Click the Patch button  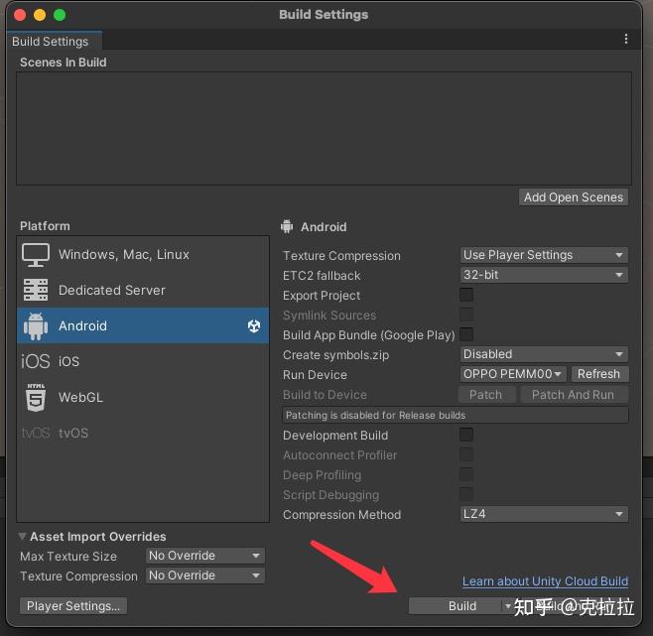coord(485,395)
